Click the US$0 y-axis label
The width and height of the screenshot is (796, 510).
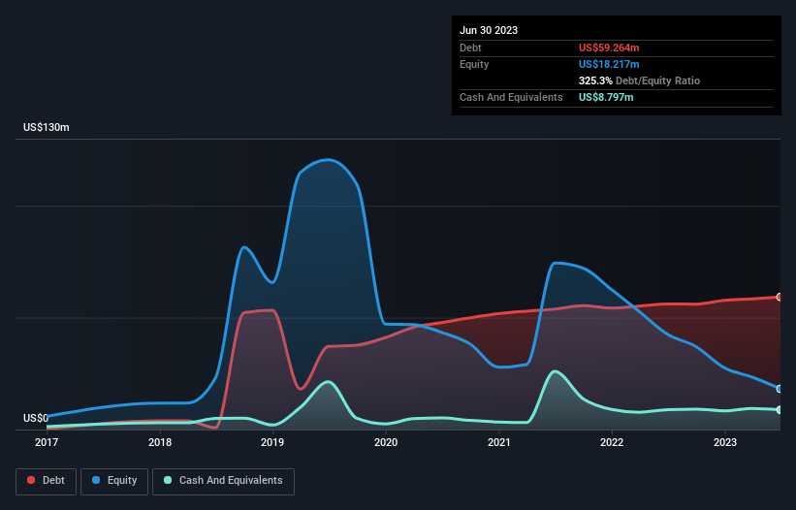(x=36, y=418)
